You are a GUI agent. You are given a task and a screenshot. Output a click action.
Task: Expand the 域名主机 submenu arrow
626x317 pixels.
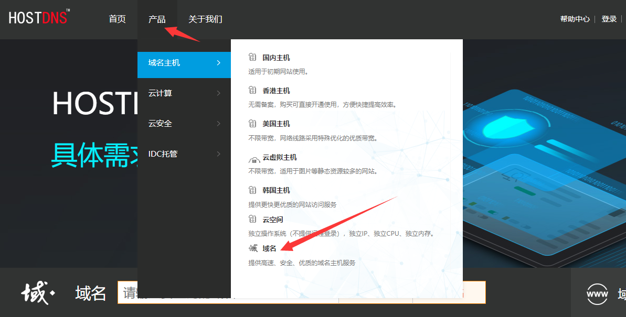218,63
